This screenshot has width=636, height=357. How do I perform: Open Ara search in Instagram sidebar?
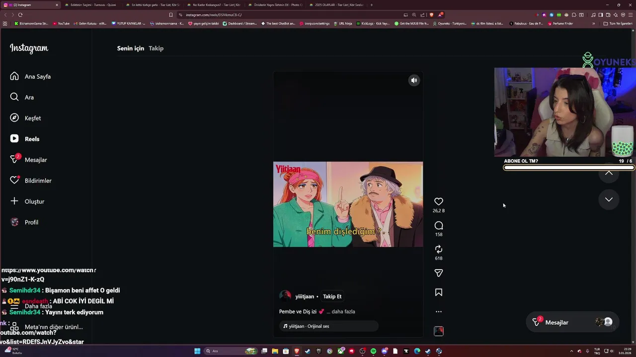[22, 97]
